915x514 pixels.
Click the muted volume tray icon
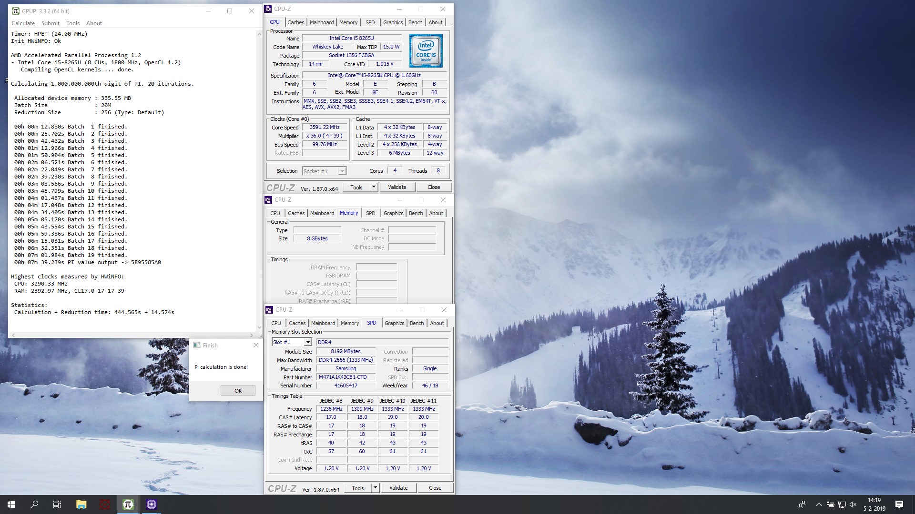(853, 504)
